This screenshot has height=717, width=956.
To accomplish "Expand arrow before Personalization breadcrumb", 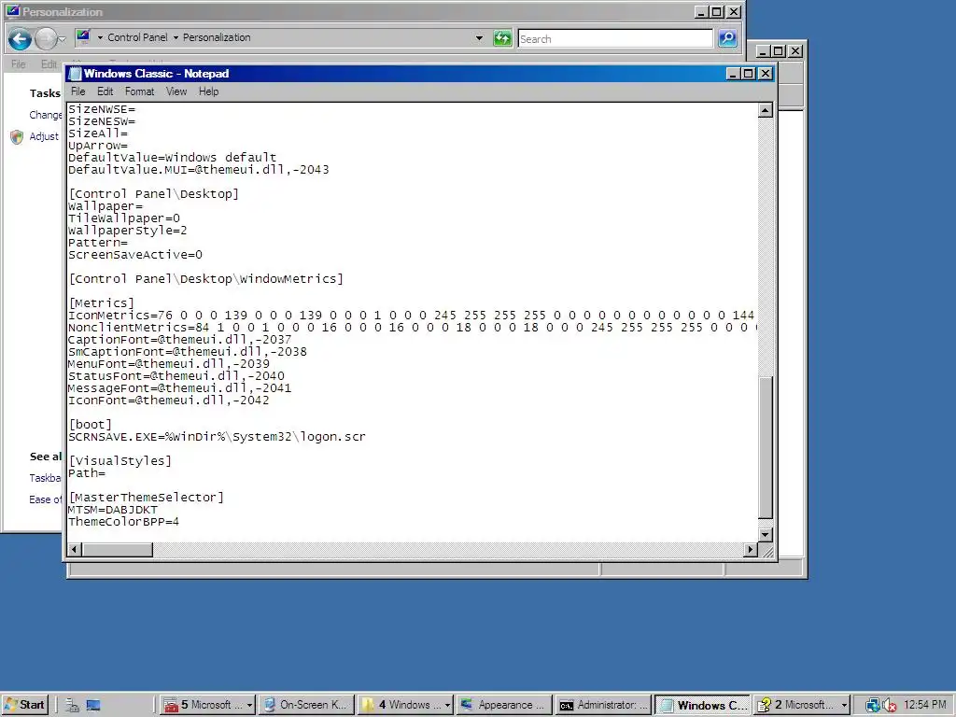I will [176, 37].
